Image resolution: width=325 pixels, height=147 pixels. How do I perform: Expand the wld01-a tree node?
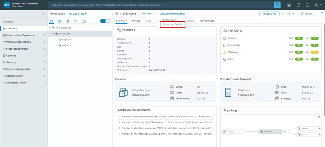[57, 45]
